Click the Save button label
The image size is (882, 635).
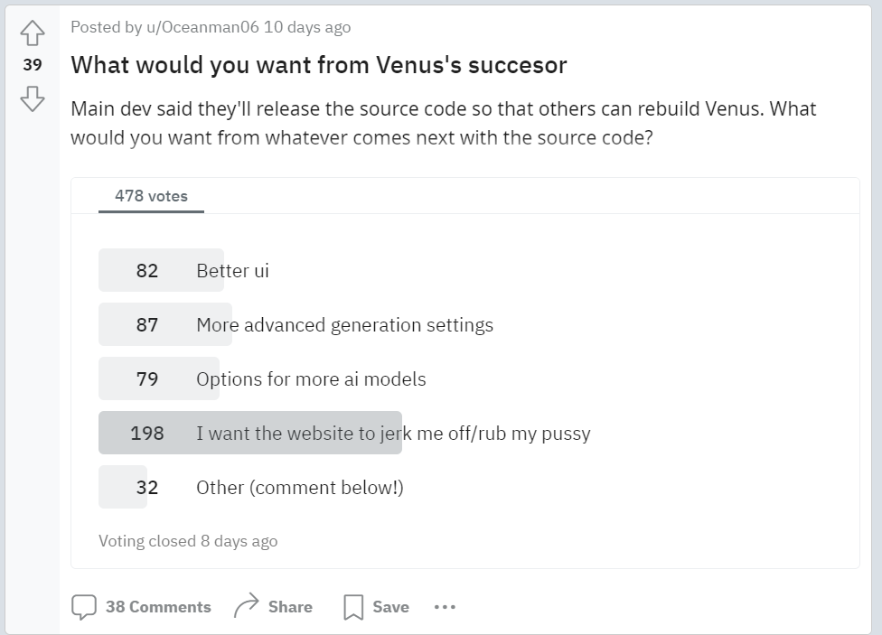[x=390, y=607]
